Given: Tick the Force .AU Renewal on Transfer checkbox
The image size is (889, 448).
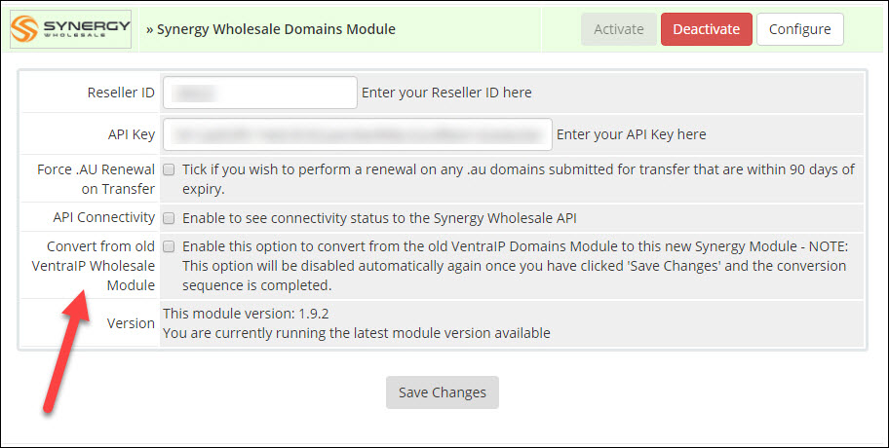Looking at the screenshot, I should coord(170,169).
